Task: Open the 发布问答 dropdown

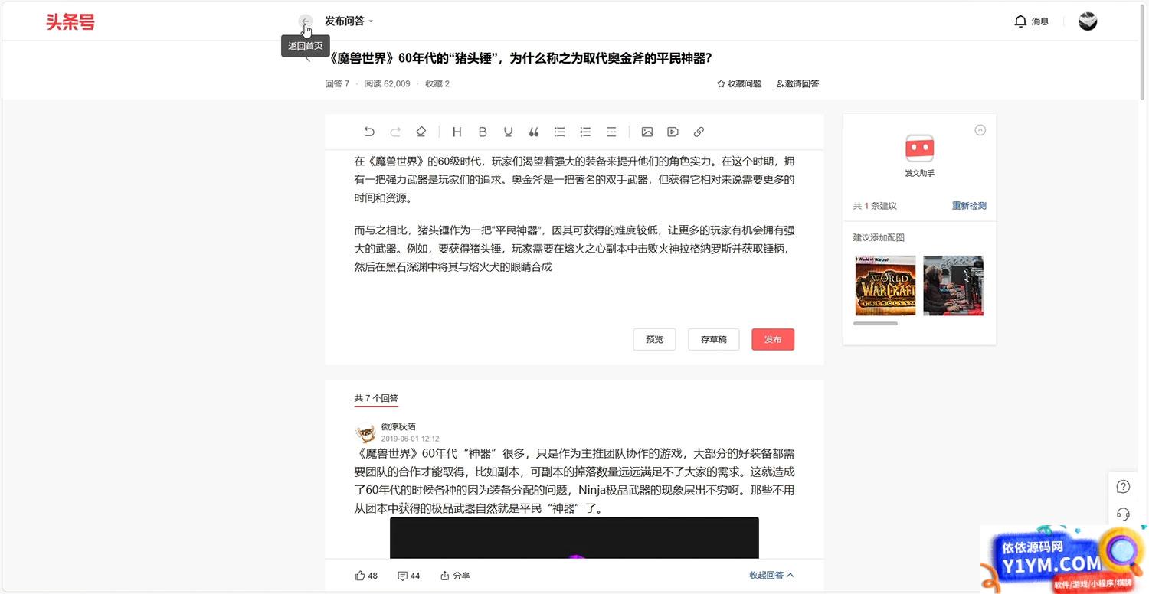Action: tap(349, 21)
